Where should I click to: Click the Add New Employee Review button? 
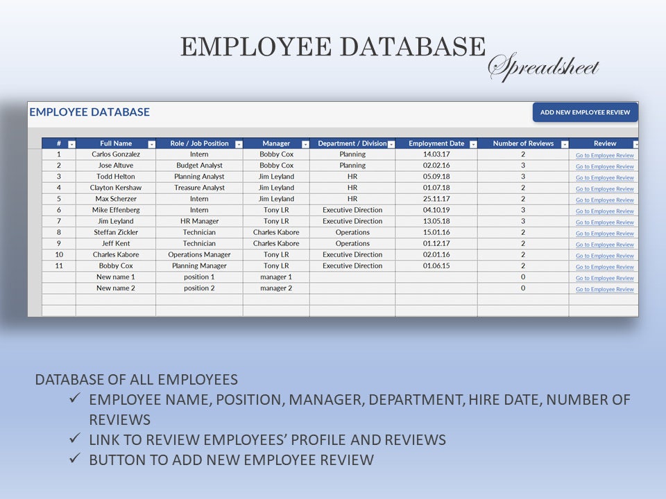pos(585,112)
